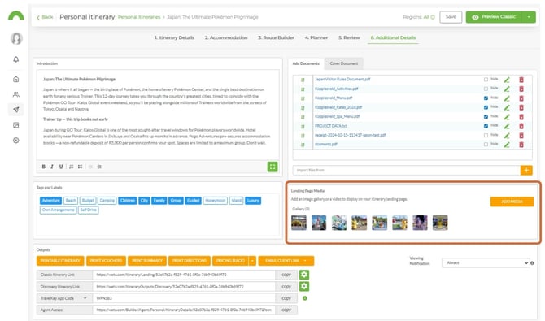Viewport: 545px width, 321px height.
Task: Toggle the Honeymoon tag
Action: (215, 201)
